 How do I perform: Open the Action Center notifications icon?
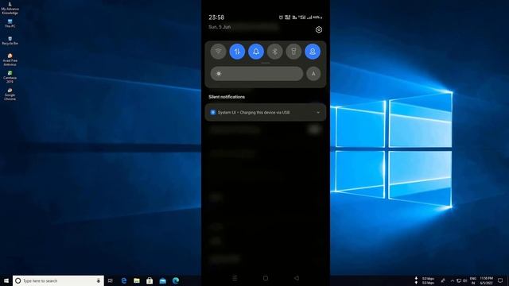[500, 280]
